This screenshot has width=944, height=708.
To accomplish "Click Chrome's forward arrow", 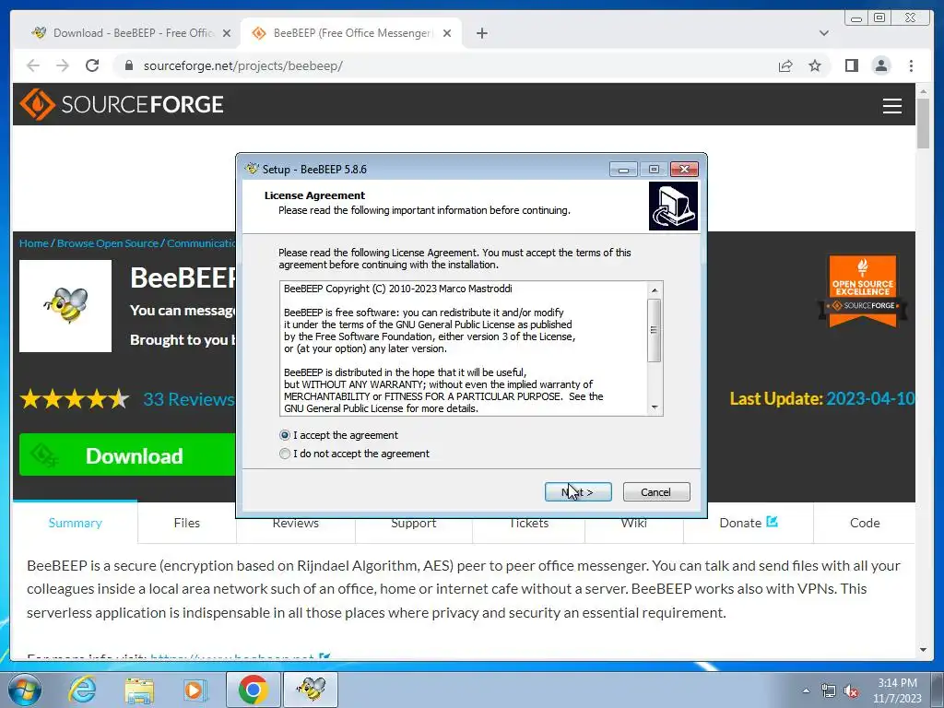I will click(62, 65).
